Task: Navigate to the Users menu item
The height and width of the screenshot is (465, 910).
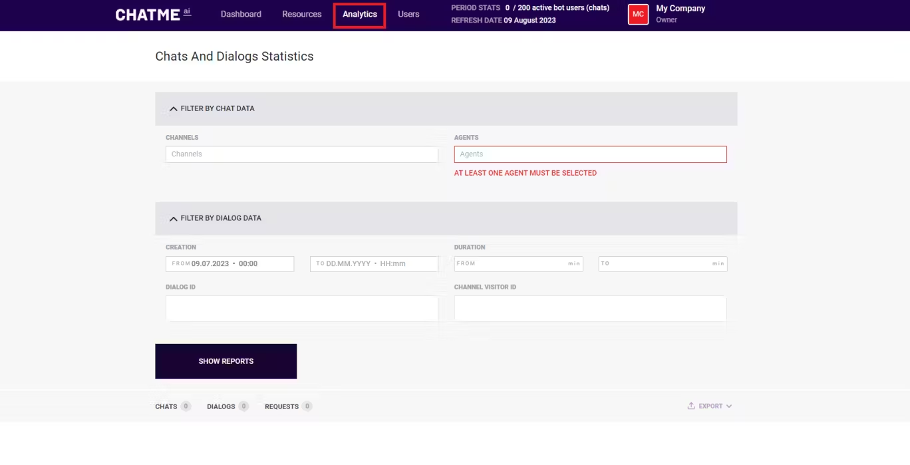Action: [408, 14]
